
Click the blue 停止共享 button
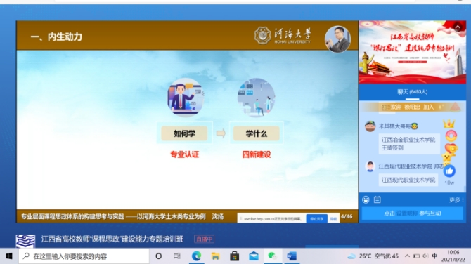316,218
